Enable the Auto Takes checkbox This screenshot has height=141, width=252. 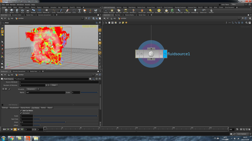click(x=220, y=4)
